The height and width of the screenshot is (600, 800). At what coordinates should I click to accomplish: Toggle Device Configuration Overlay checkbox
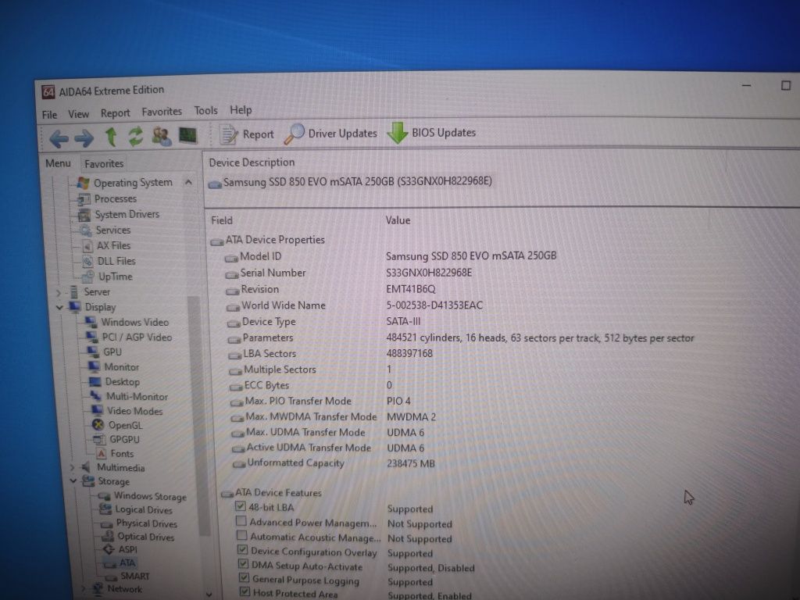[243, 550]
